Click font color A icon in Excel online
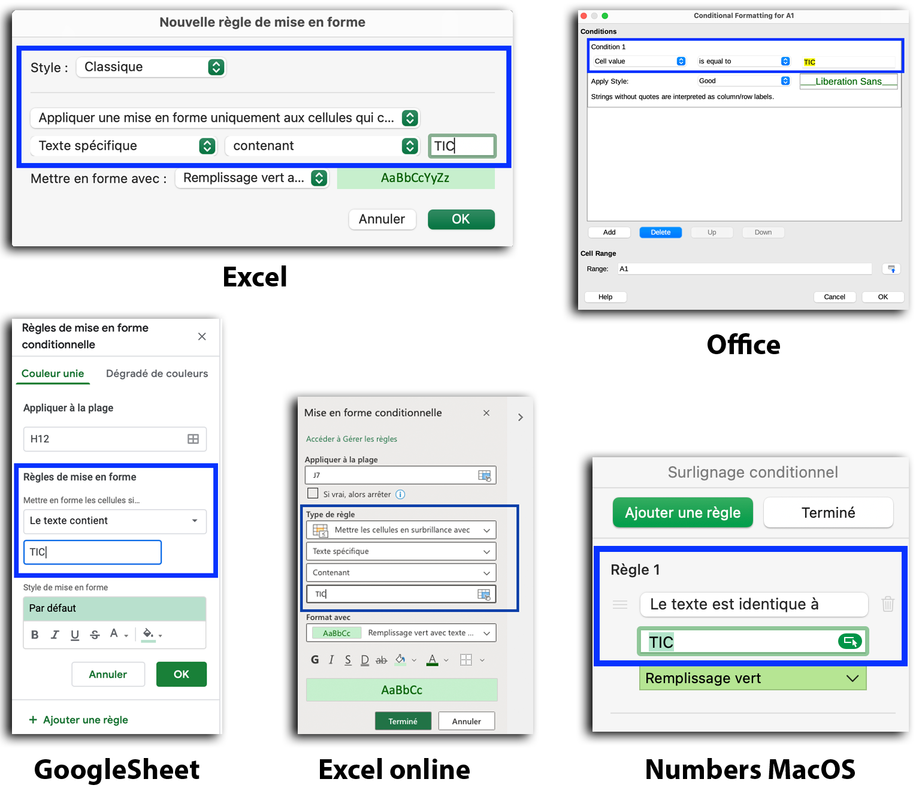Screen dimensions: 919x788 tap(432, 660)
